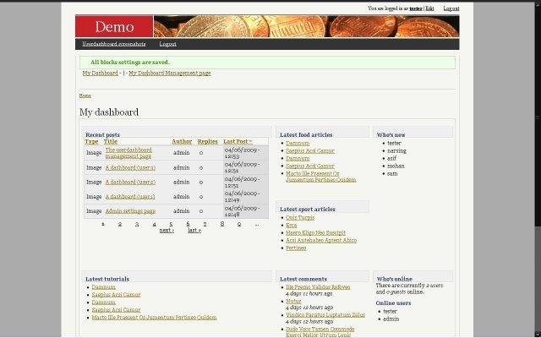Image resolution: width=541 pixels, height=338 pixels.
Task: Click the 'My dashboard' page heading
Action: click(109, 112)
